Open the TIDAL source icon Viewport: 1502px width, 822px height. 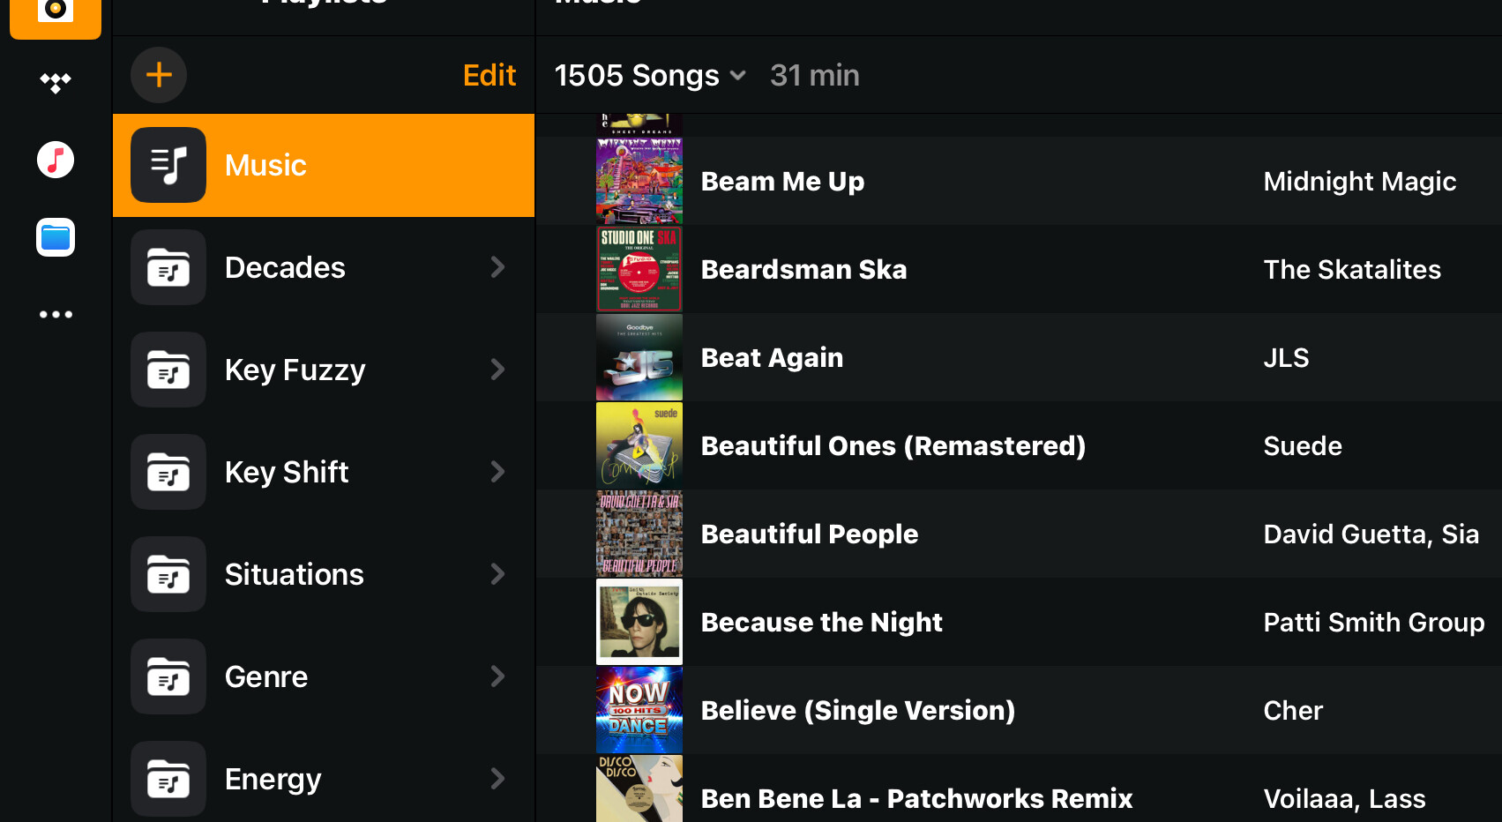[56, 83]
